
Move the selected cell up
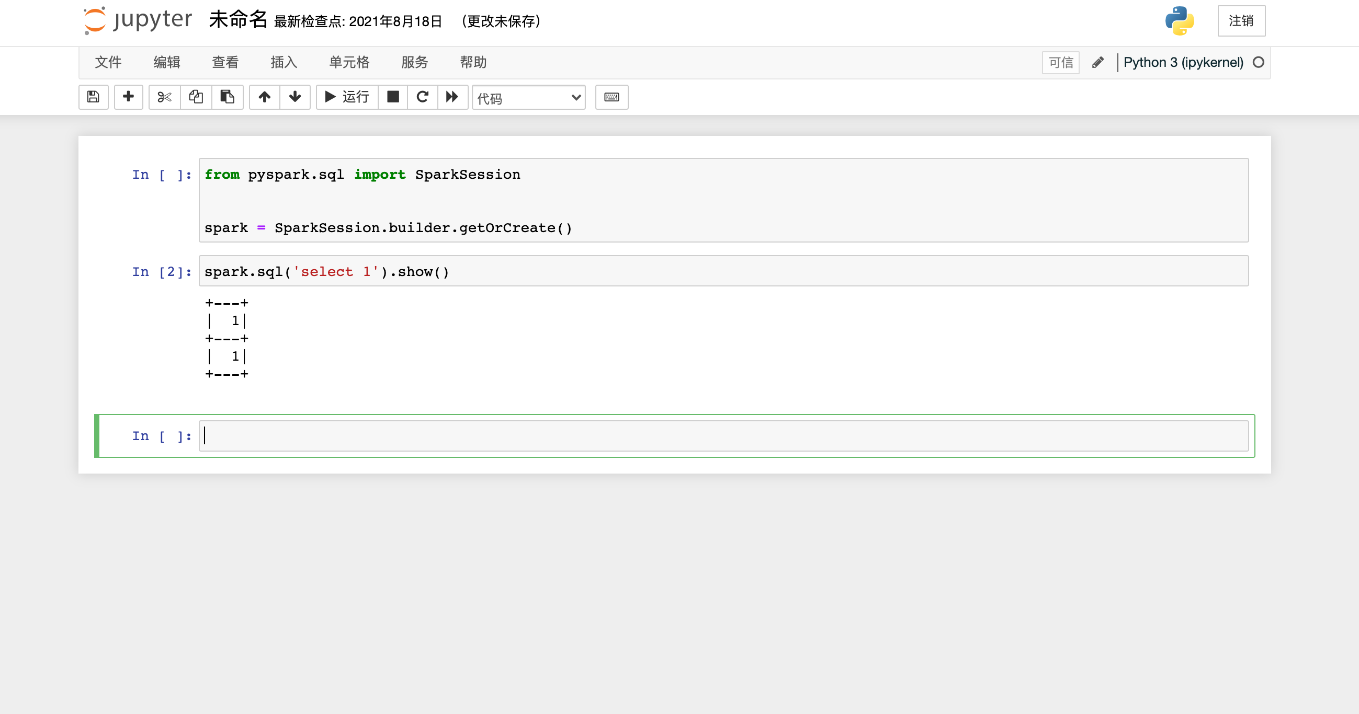[264, 97]
